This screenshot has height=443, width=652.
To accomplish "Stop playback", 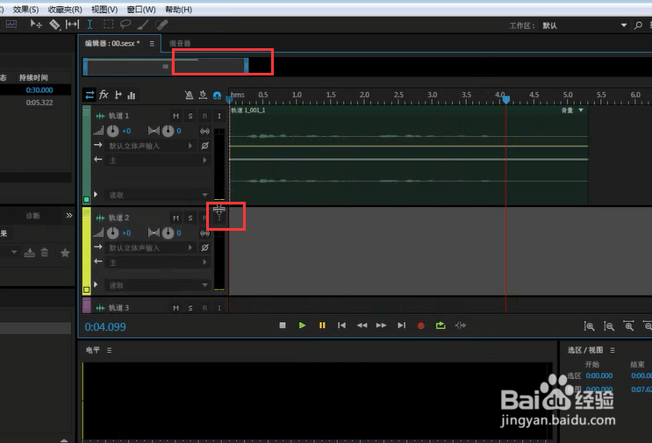I will point(283,325).
